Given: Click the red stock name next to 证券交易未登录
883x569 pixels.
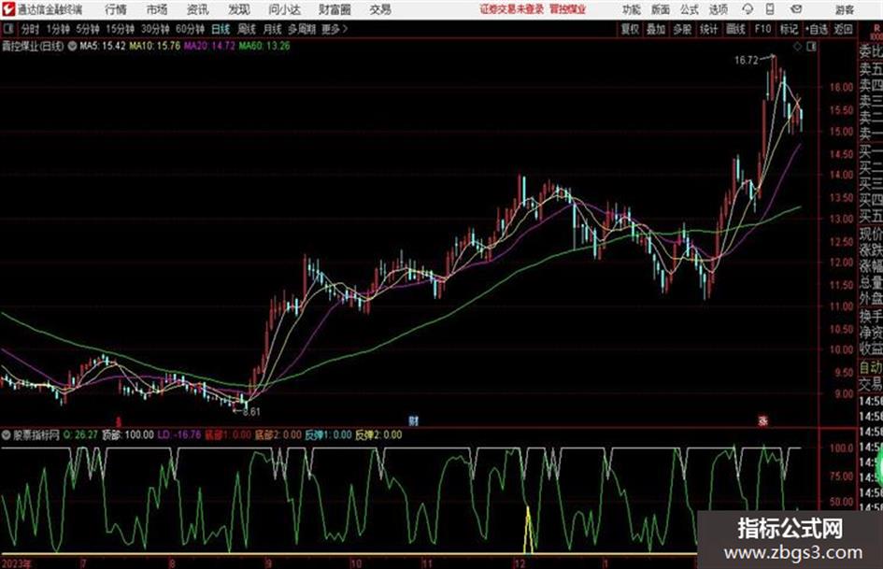Looking at the screenshot, I should coord(568,9).
